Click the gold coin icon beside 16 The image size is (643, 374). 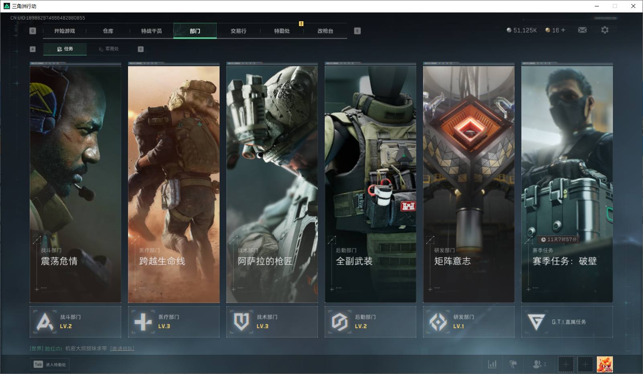pyautogui.click(x=547, y=30)
